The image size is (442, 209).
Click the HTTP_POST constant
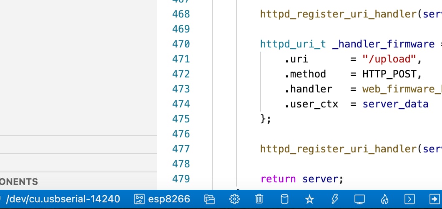point(389,74)
